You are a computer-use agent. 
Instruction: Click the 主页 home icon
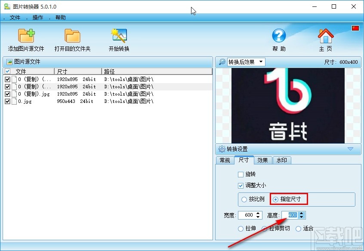click(326, 36)
